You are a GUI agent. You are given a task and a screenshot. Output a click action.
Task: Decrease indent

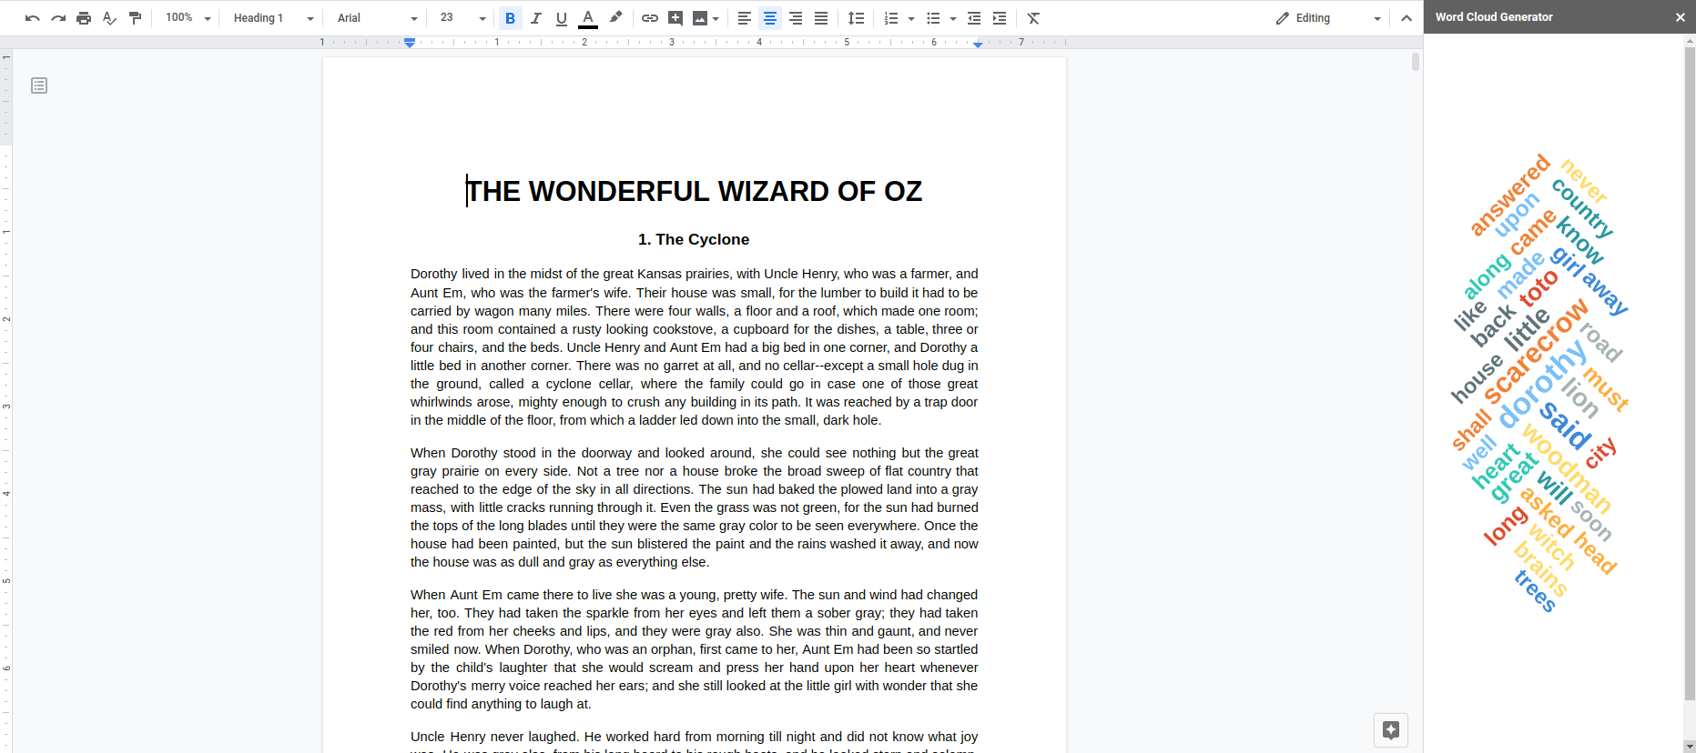tap(974, 18)
